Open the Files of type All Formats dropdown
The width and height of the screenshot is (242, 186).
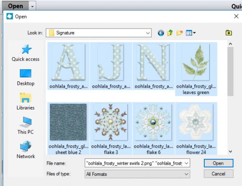tap(137, 174)
